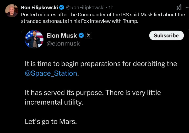
Task: Open the @Space_Station mention link
Action: (51, 73)
